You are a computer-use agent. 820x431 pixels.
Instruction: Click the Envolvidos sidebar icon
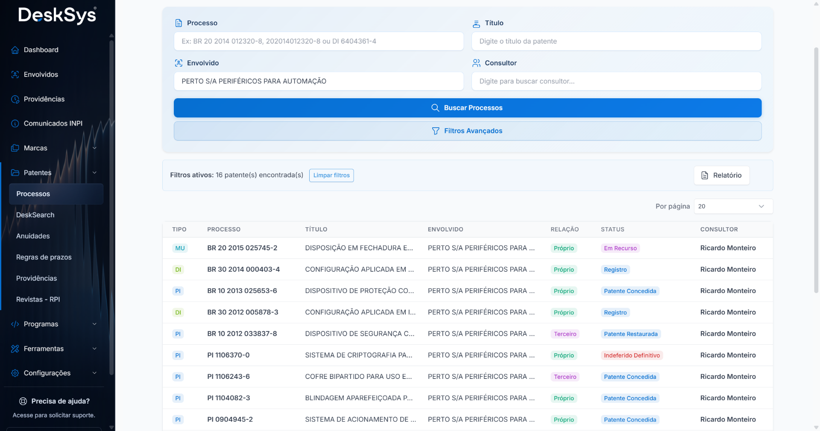point(15,74)
